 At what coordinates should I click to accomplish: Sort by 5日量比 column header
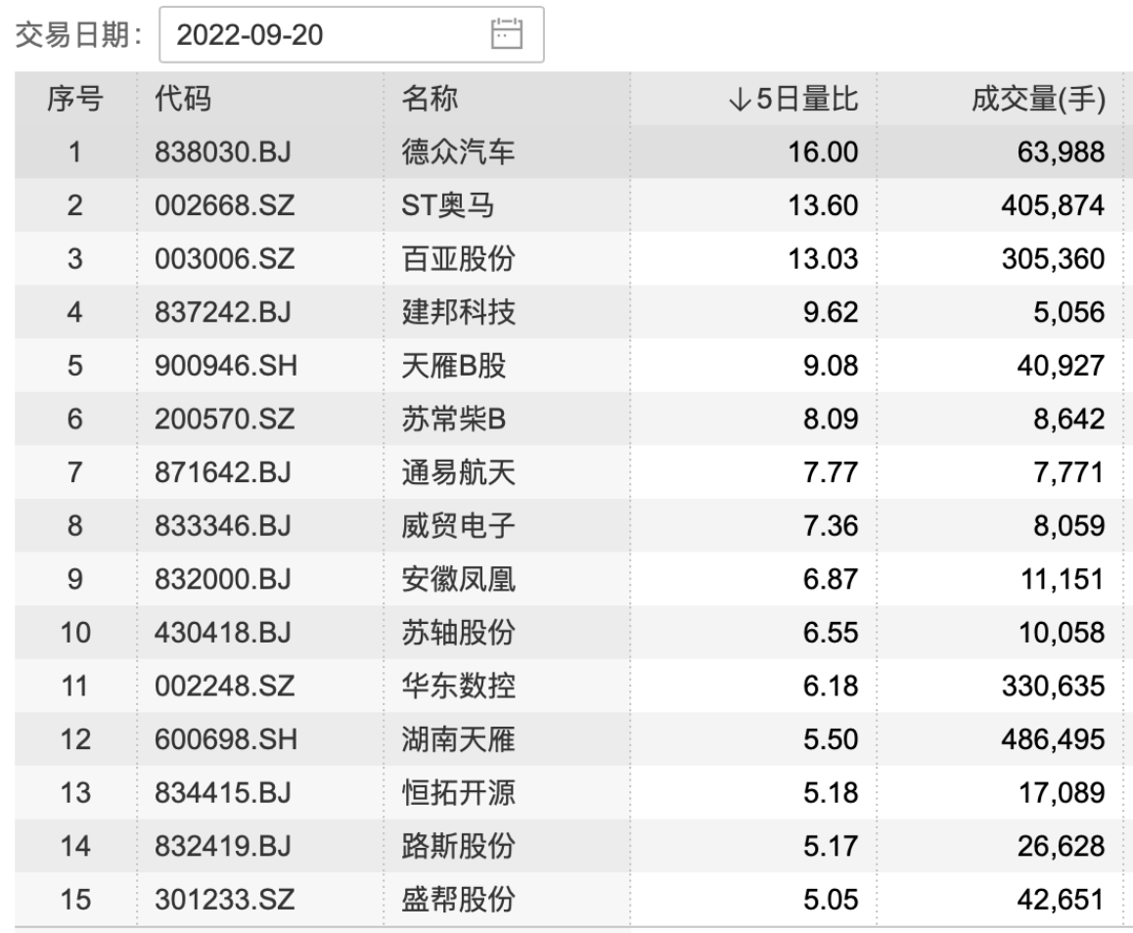point(793,98)
